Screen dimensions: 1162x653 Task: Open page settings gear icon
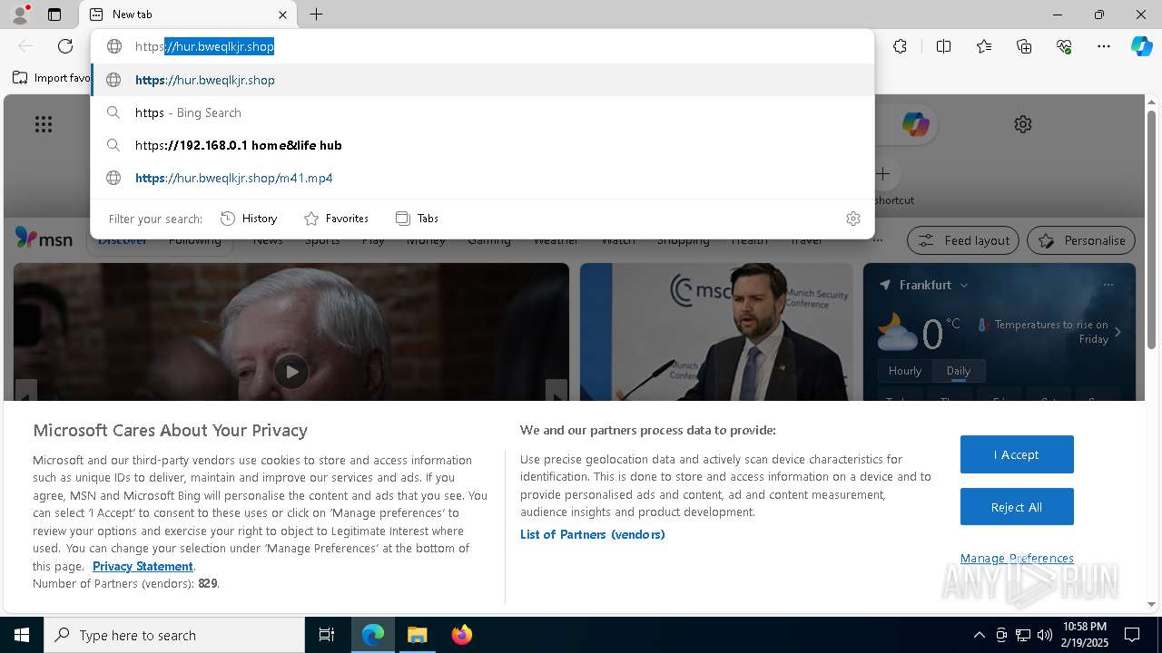tap(1023, 124)
